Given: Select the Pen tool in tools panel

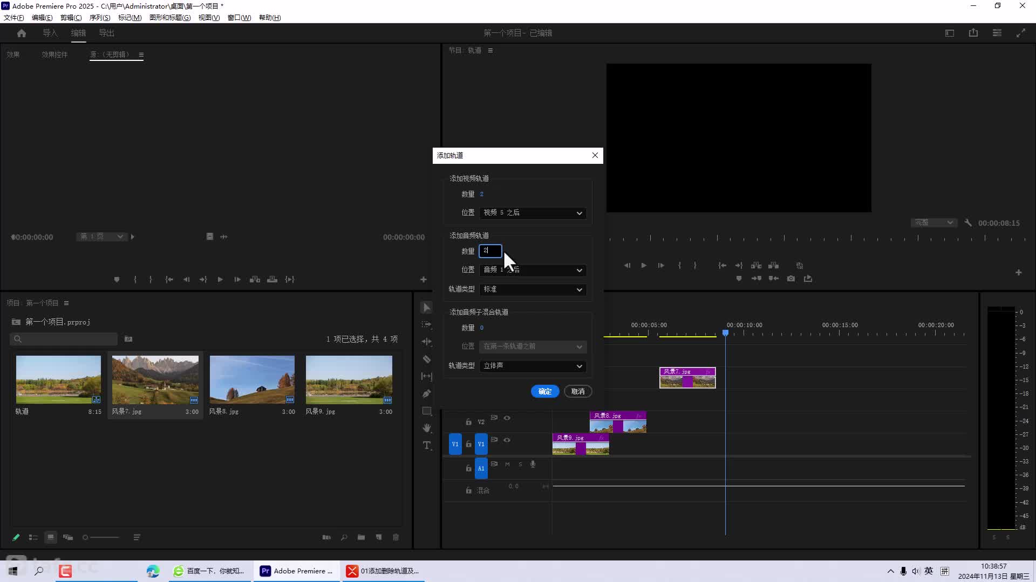Looking at the screenshot, I should click(427, 393).
